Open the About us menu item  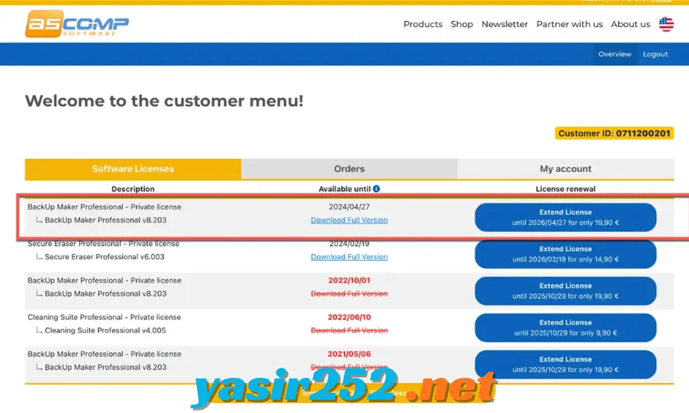click(x=630, y=24)
